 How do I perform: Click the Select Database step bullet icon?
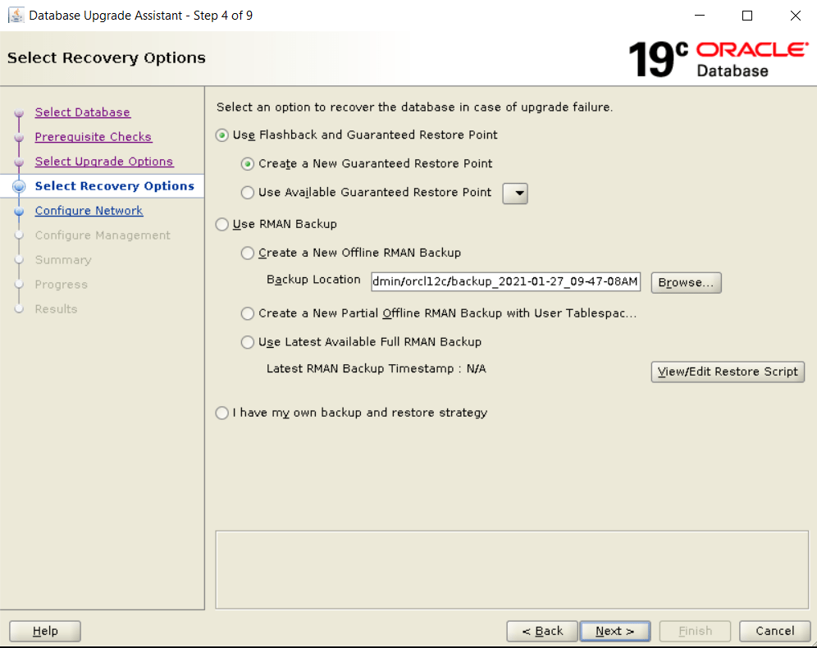20,113
